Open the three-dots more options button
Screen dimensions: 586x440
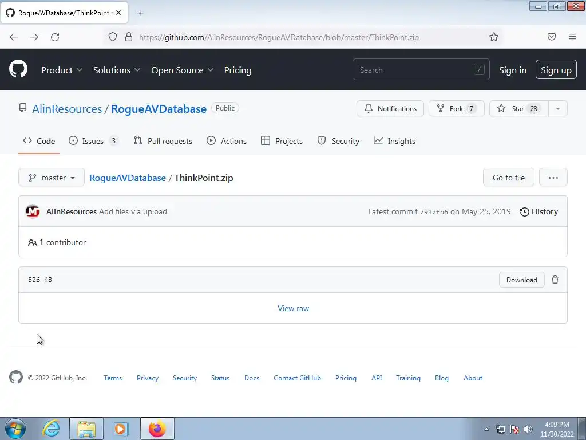tap(553, 178)
